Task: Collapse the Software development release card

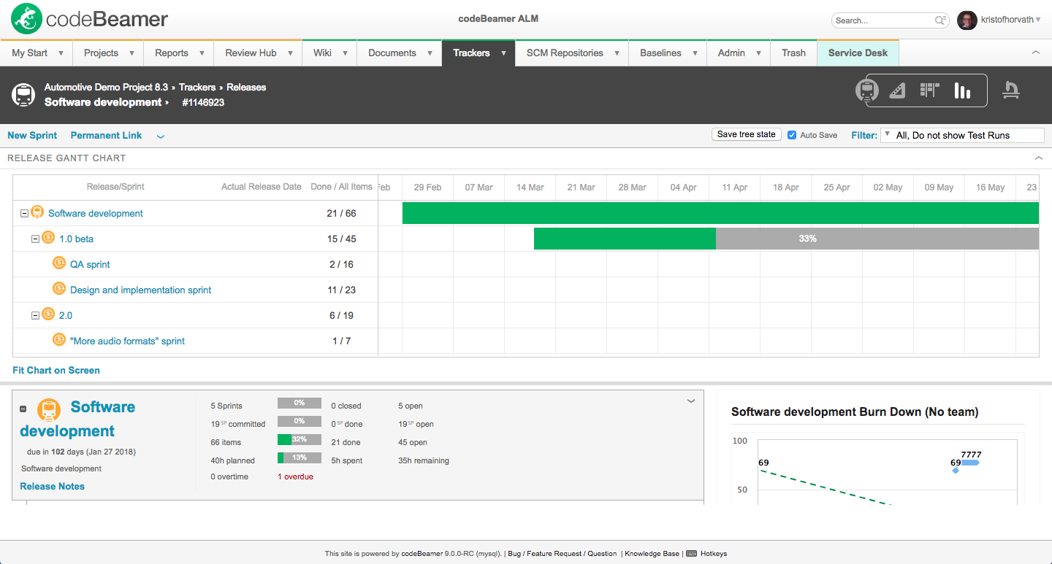Action: (23, 409)
